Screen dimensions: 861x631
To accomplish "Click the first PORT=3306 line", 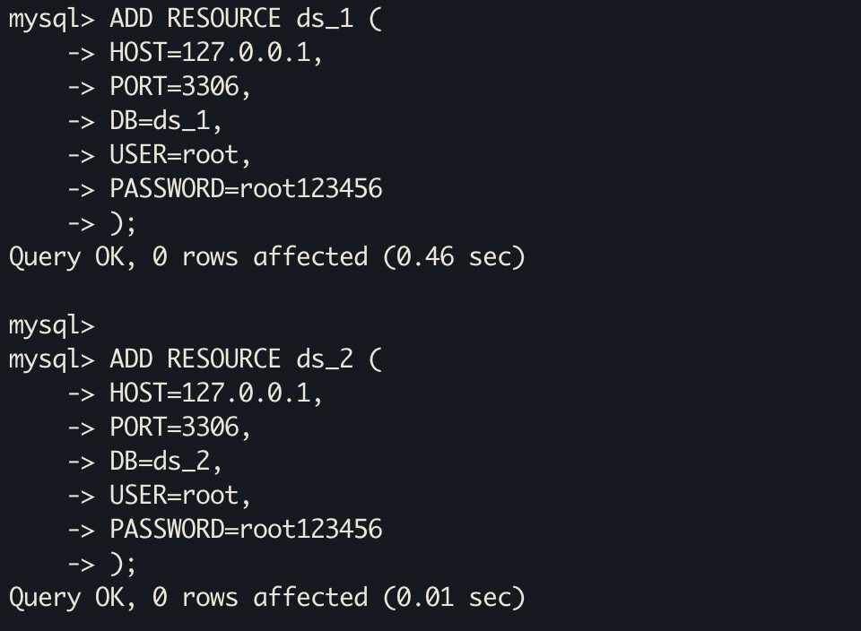I will [x=160, y=87].
